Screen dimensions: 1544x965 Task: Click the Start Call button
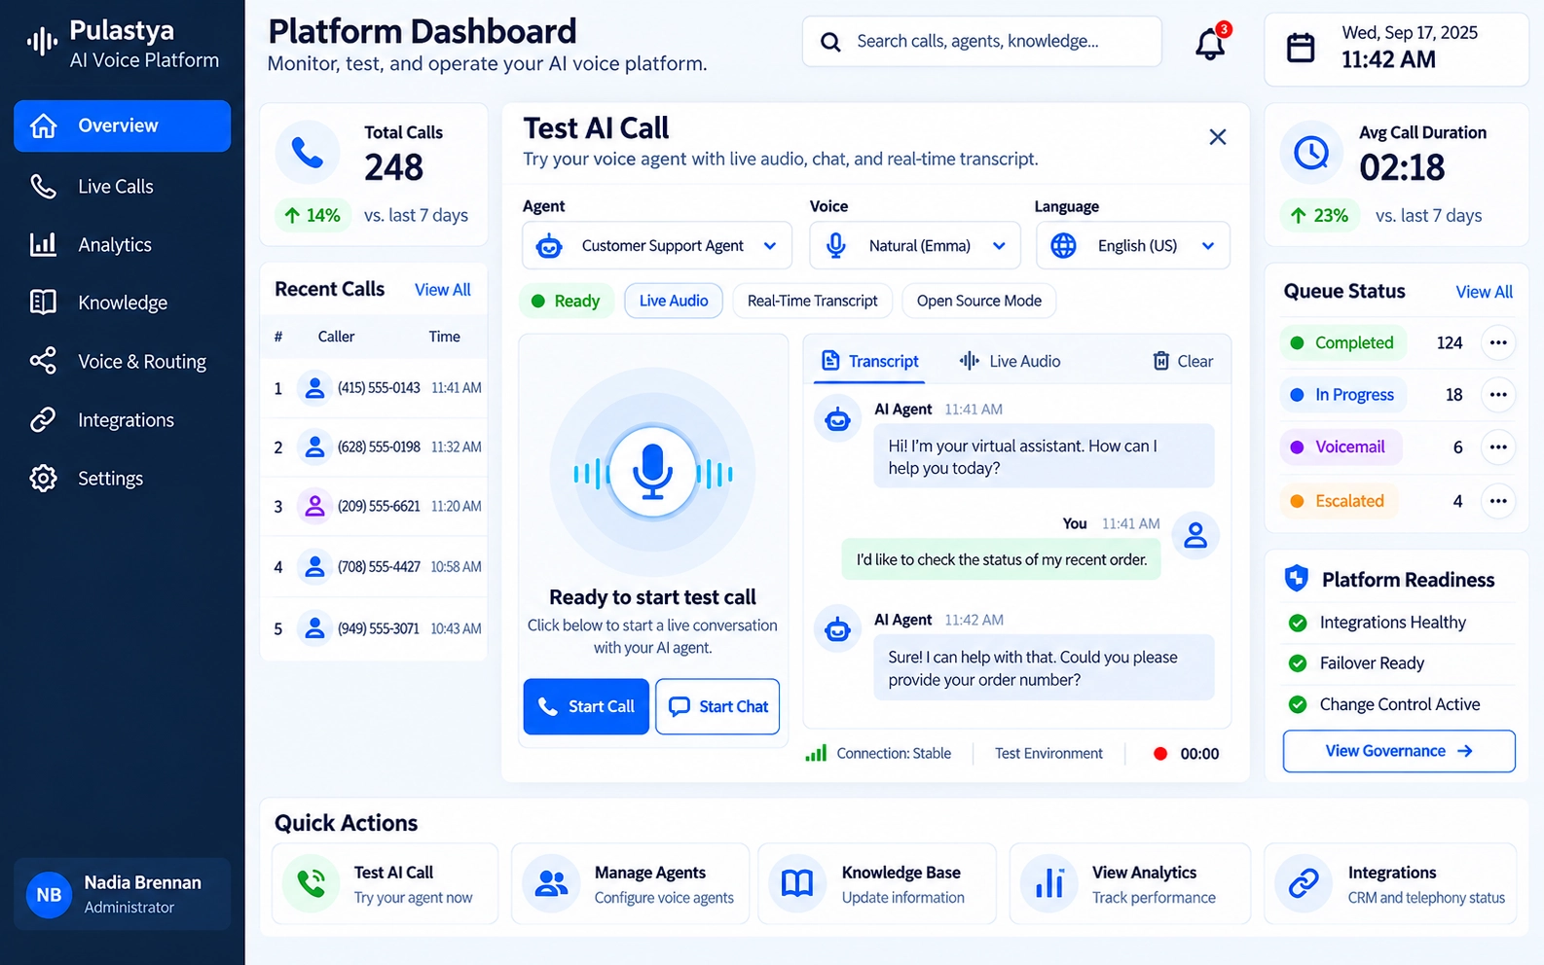[586, 706]
